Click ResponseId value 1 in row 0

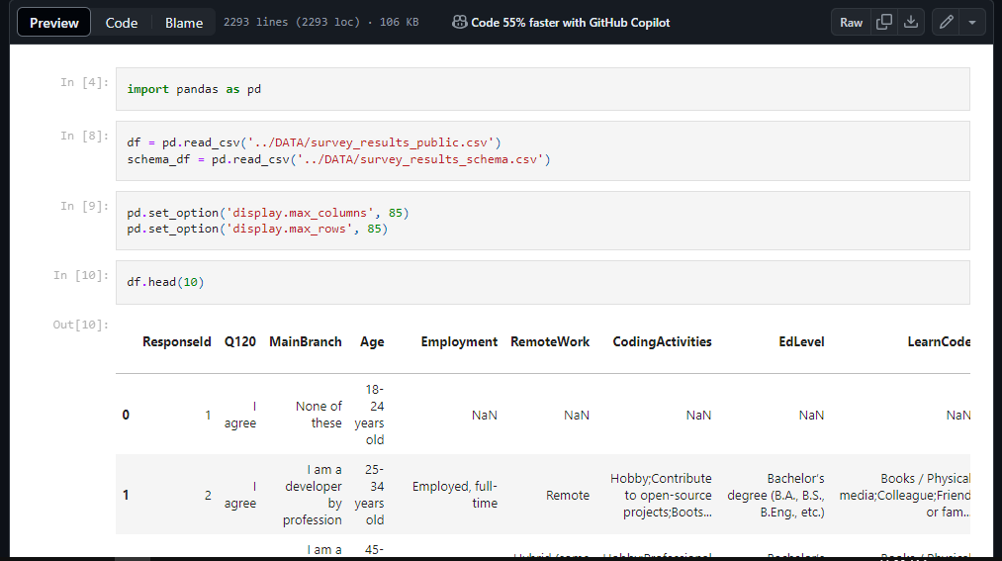point(208,415)
